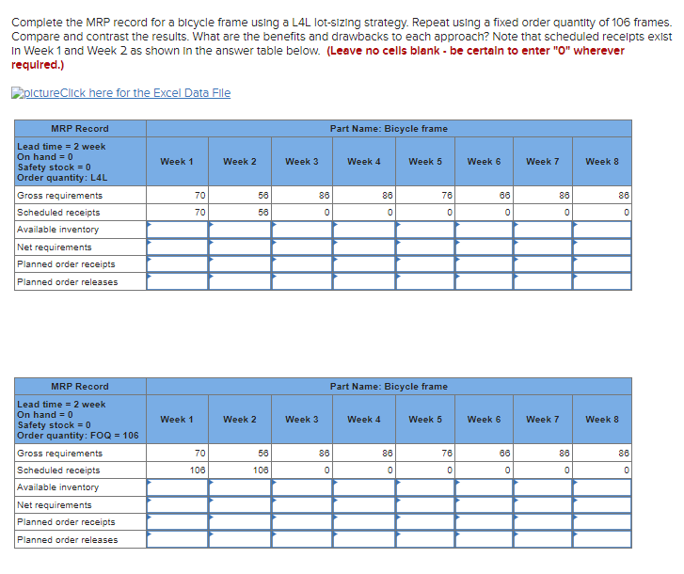The height and width of the screenshot is (574, 684).
Task: Click Week 5 gross requirements 76 in L4L table
Action: 447,196
